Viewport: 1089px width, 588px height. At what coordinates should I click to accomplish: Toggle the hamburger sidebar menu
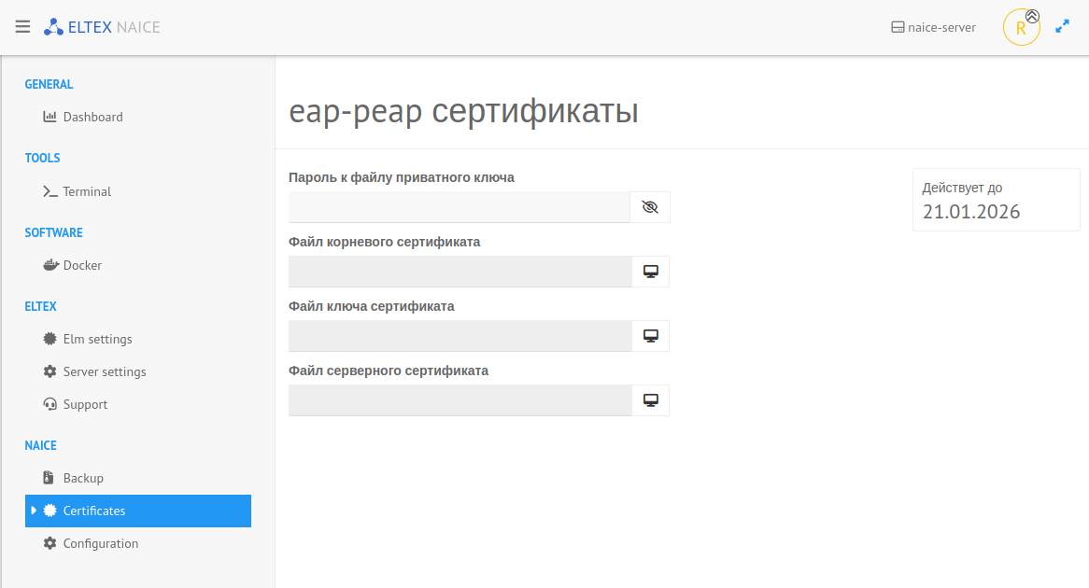(x=22, y=27)
